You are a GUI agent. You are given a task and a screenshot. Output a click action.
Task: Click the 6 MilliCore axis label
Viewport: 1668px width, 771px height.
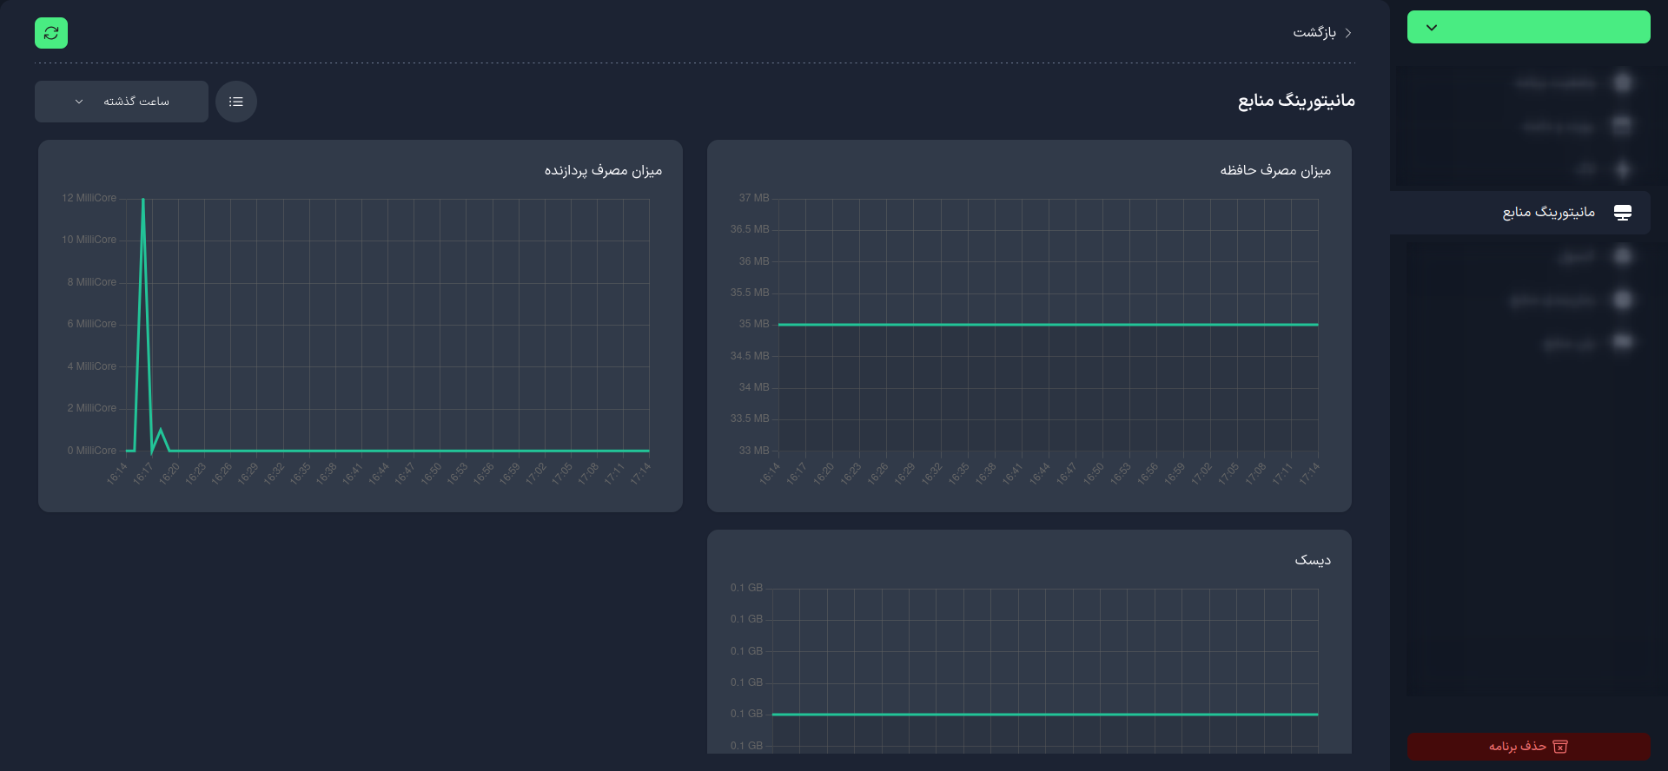91,324
